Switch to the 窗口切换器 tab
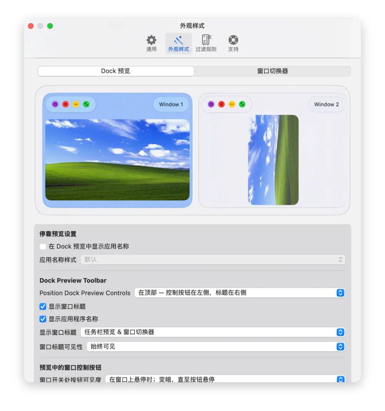This screenshot has width=385, height=411. coord(272,71)
